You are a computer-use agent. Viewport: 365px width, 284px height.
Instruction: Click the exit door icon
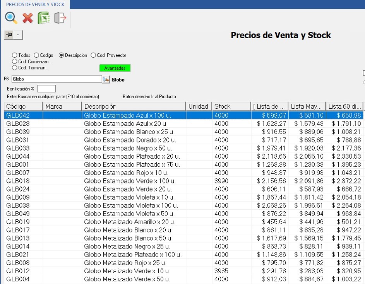click(60, 18)
